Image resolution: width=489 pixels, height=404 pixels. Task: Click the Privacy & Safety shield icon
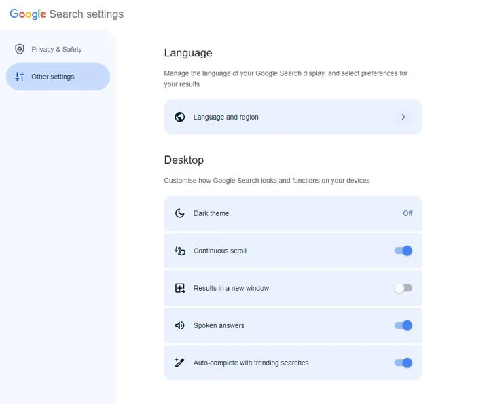coord(20,49)
